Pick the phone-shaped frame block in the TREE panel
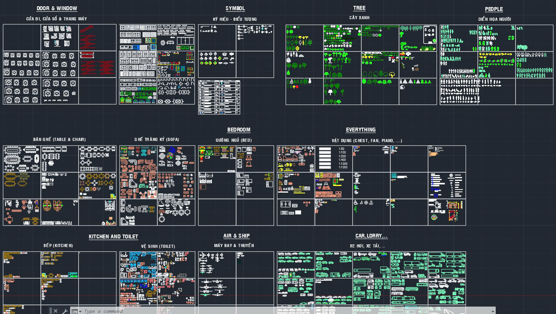Screen dimensions: 556x314 430,35
